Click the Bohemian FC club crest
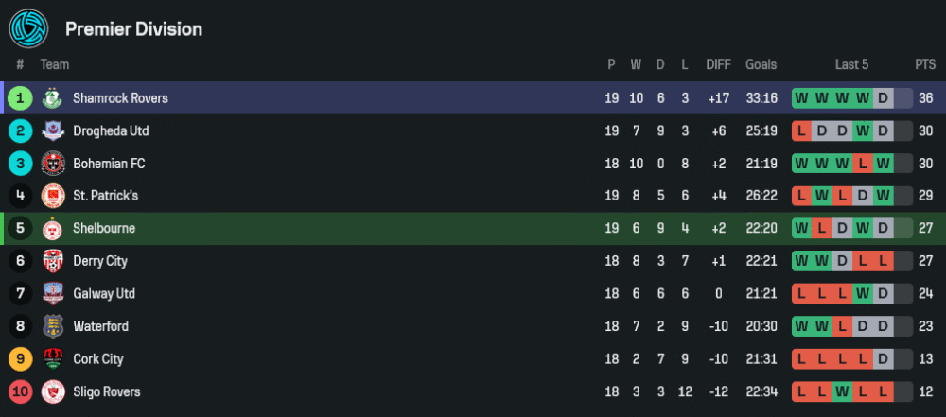946x417 pixels. click(x=53, y=164)
